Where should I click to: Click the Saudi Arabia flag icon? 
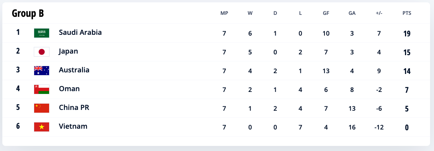click(42, 33)
